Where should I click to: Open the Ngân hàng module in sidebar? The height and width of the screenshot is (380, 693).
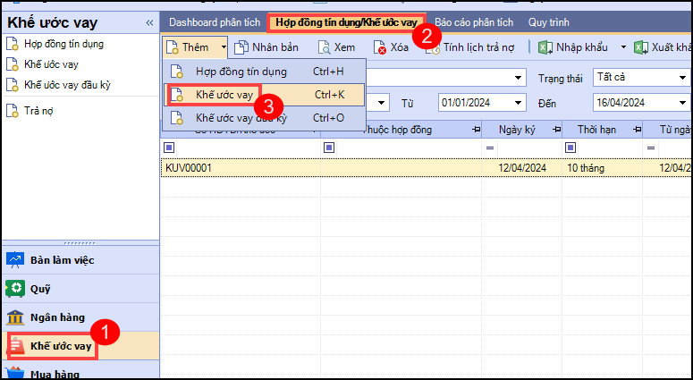(x=55, y=317)
